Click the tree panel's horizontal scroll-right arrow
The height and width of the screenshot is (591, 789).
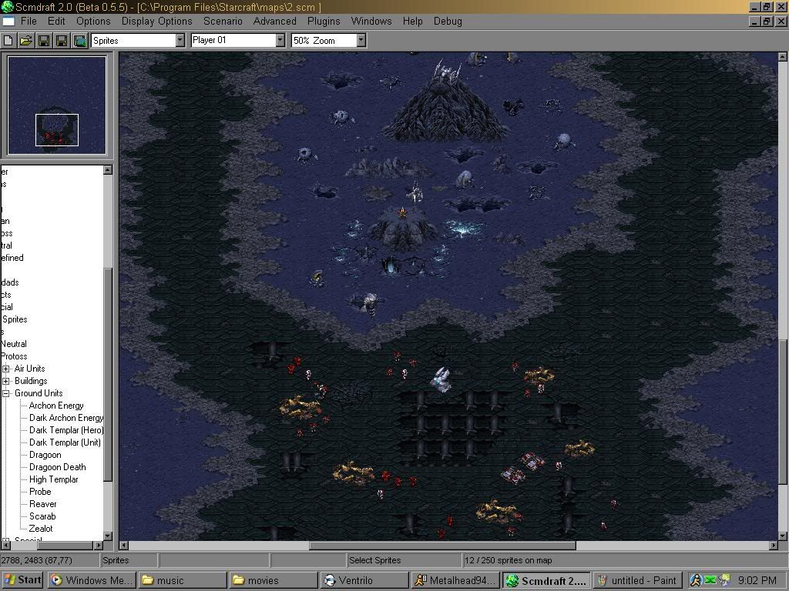coord(99,546)
